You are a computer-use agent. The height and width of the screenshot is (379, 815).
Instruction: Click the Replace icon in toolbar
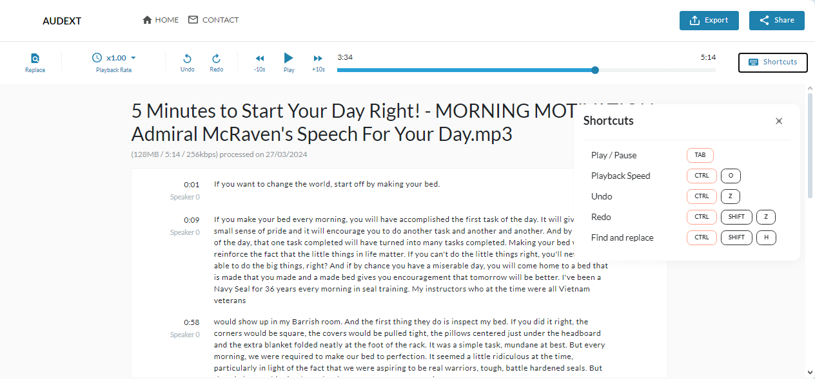[35, 59]
